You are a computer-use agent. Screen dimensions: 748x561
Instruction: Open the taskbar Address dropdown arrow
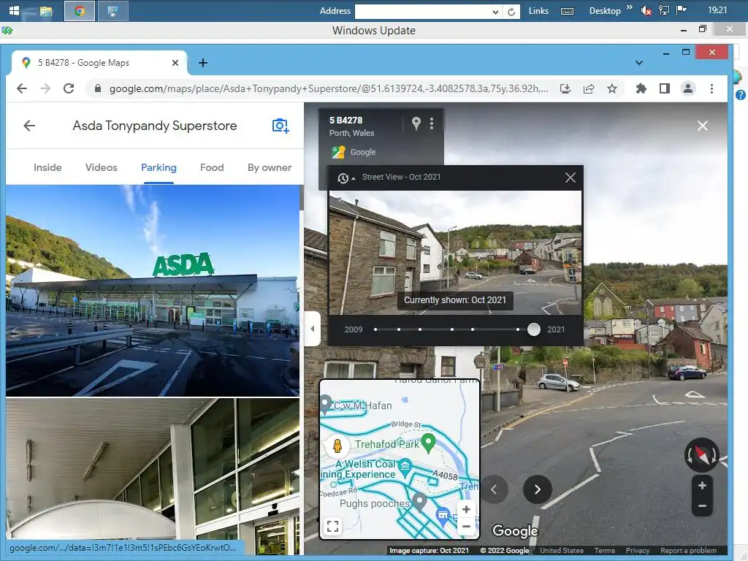[496, 12]
